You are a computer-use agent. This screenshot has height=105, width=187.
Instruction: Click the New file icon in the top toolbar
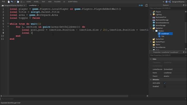pos(9,2)
